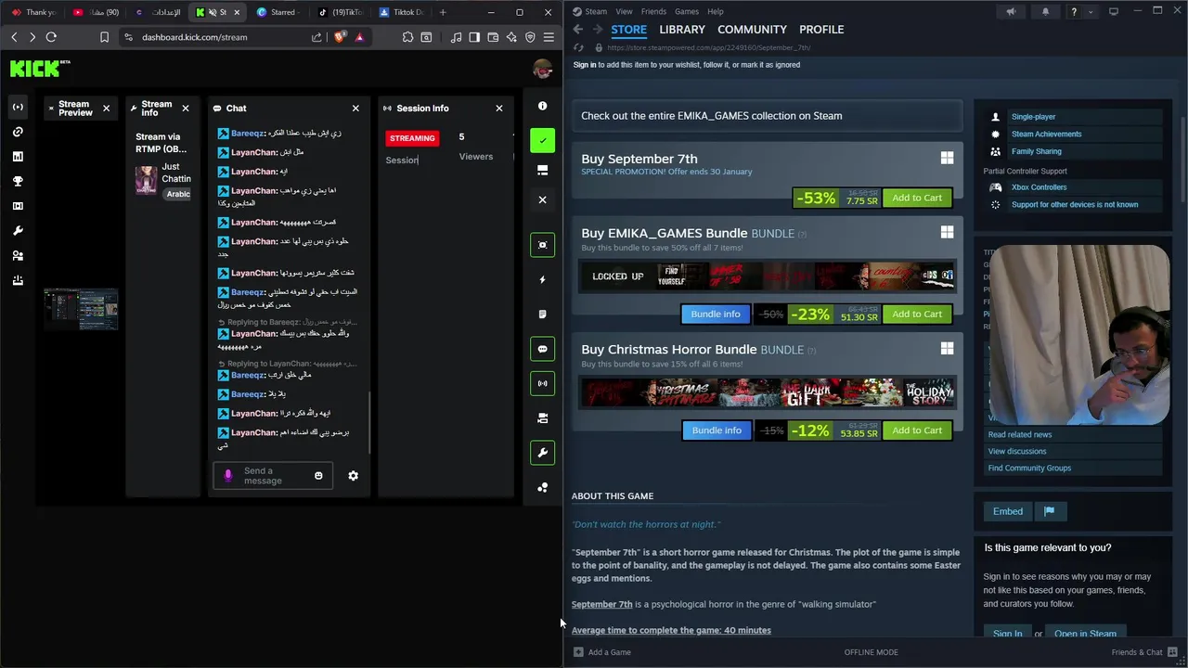Open the Games menu in Steam
Screen dimensions: 1188x668
pos(687,11)
